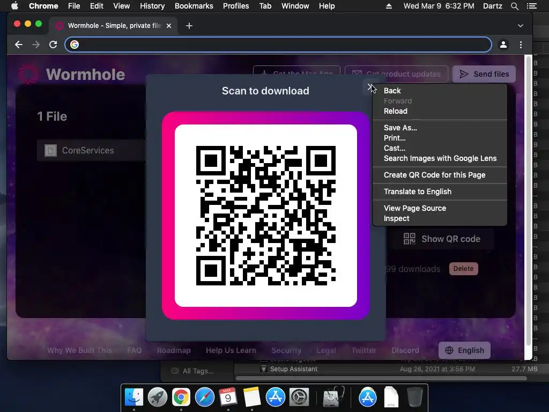The image size is (549, 412).
Task: Click the red Delete button
Action: [x=463, y=269]
